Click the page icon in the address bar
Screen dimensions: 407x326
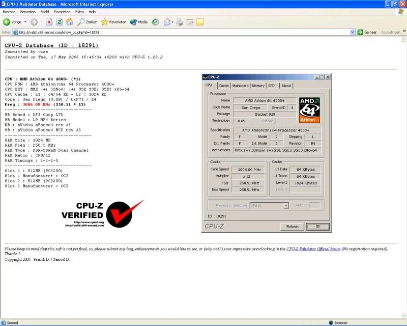(x=16, y=33)
